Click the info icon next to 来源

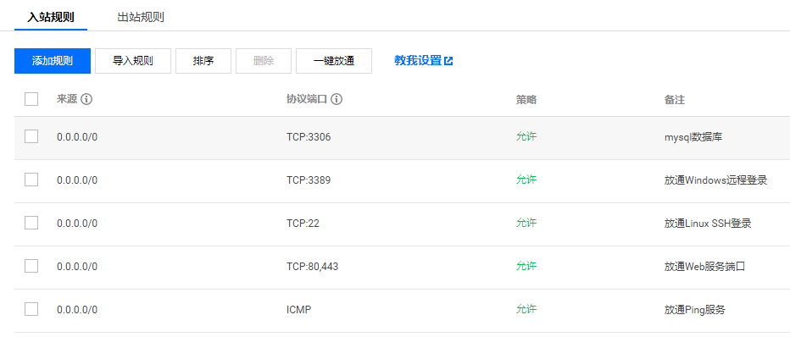coord(86,100)
